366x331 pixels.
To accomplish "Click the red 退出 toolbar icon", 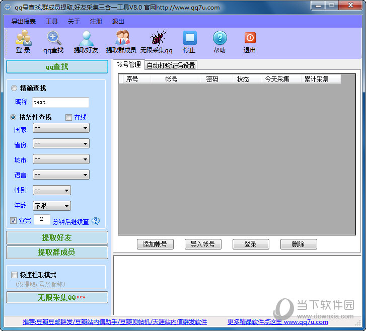I will click(x=250, y=42).
